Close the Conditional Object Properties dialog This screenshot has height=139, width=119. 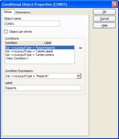pos(115,4)
